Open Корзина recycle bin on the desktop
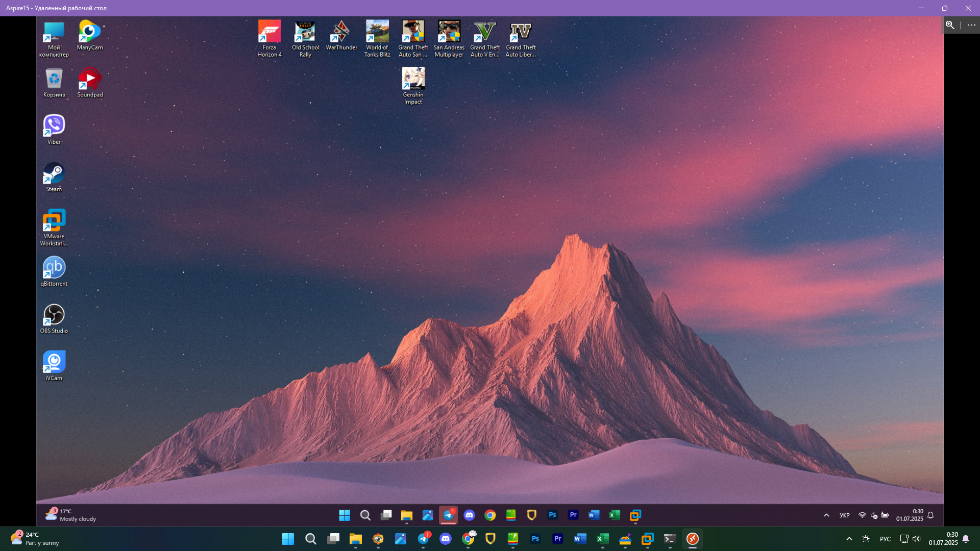Screen dimensions: 980x551 pos(54,82)
